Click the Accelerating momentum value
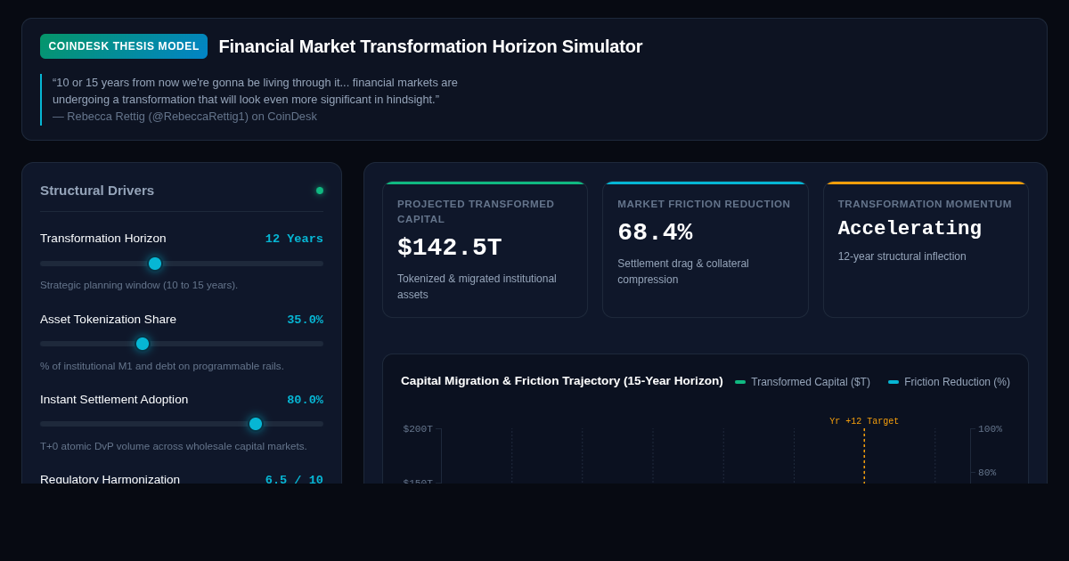This screenshot has height=561, width=1069. 910,229
